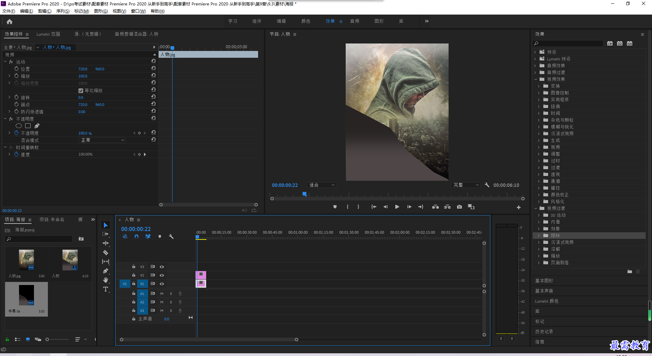Open the 基本声音 panel
The height and width of the screenshot is (356, 652).
pyautogui.click(x=544, y=291)
